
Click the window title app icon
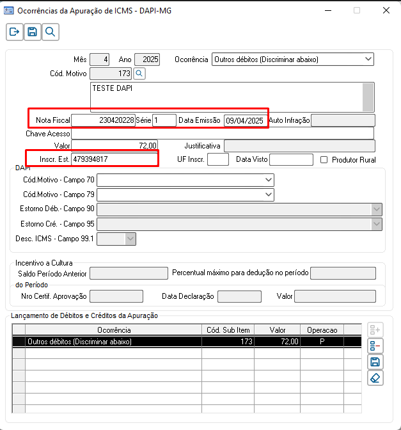tap(9, 11)
